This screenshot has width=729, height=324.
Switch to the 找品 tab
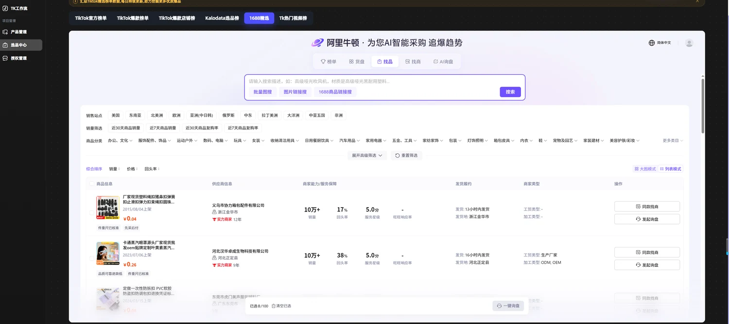click(x=385, y=62)
